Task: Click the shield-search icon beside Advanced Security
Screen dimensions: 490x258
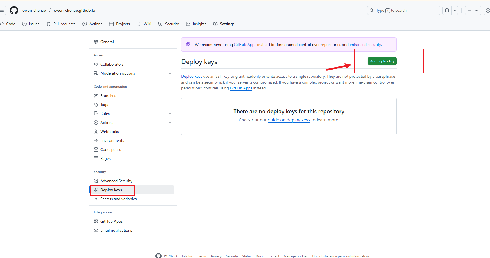Action: pos(96,181)
